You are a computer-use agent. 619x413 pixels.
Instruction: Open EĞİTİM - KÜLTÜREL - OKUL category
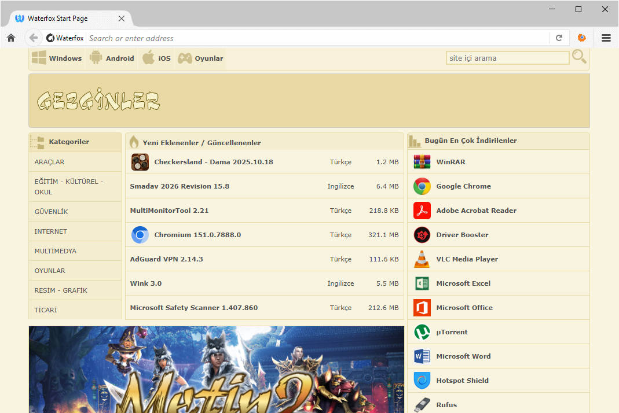coord(75,187)
